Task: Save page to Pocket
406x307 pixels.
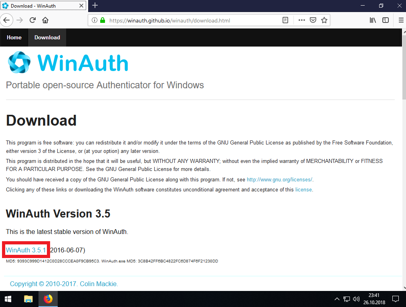Action: (x=313, y=20)
